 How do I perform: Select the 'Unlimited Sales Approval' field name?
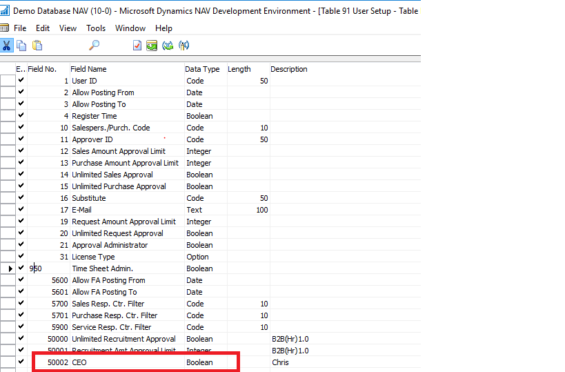[127, 175]
